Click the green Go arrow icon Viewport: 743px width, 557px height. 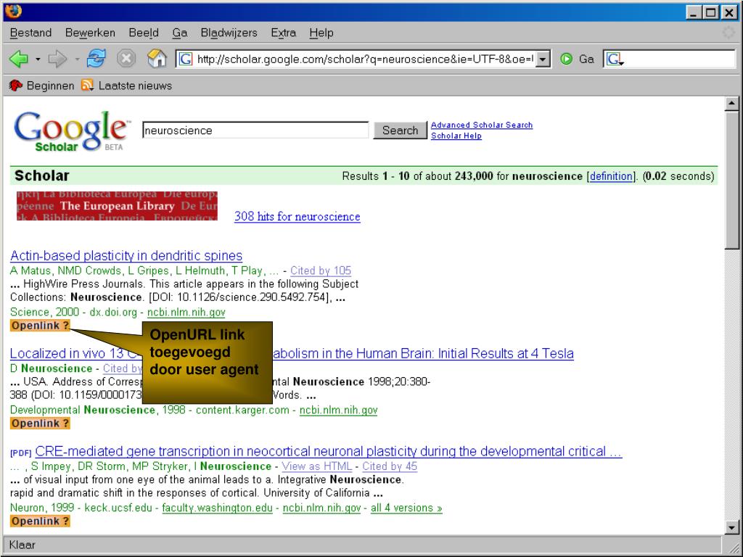(566, 59)
